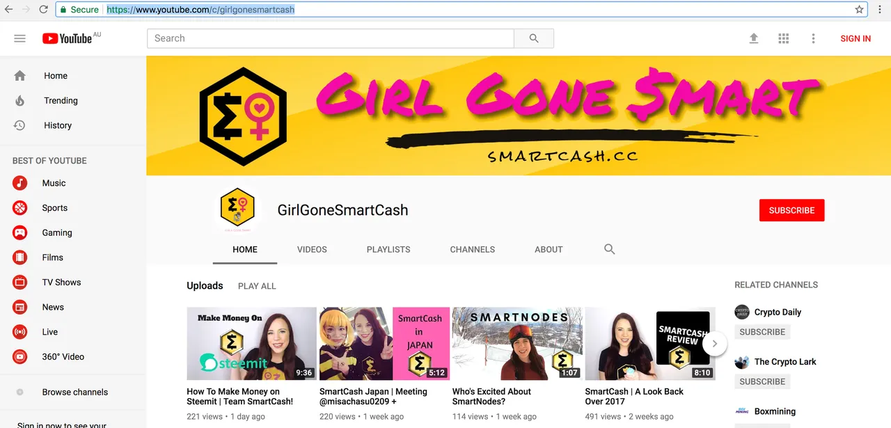Viewport: 891px width, 428px height.
Task: Click the Secure lock indicator
Action: coord(79,10)
